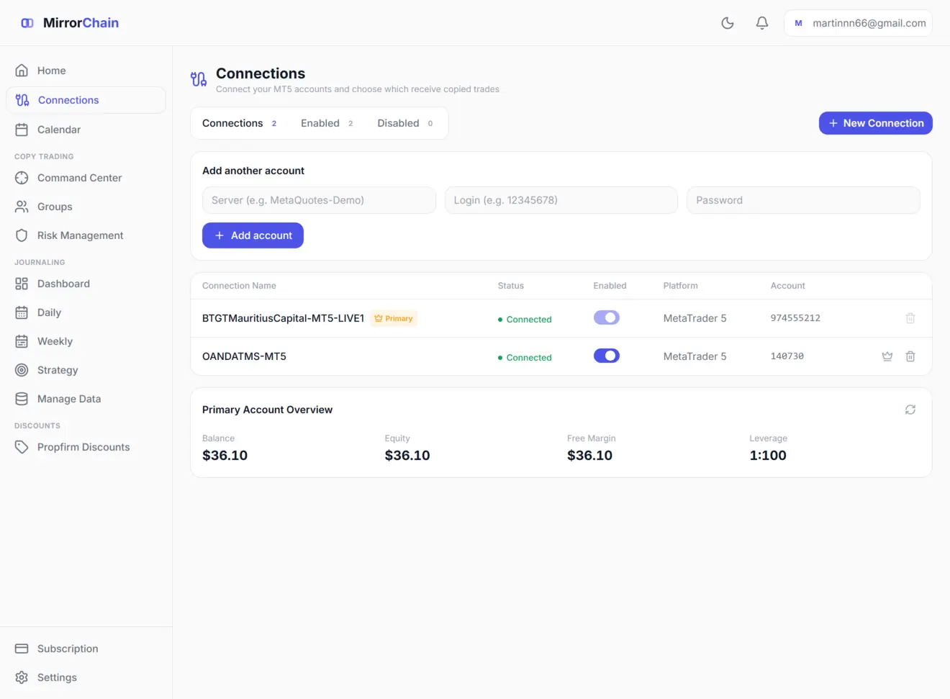Click the Risk Management shield icon

click(22, 235)
